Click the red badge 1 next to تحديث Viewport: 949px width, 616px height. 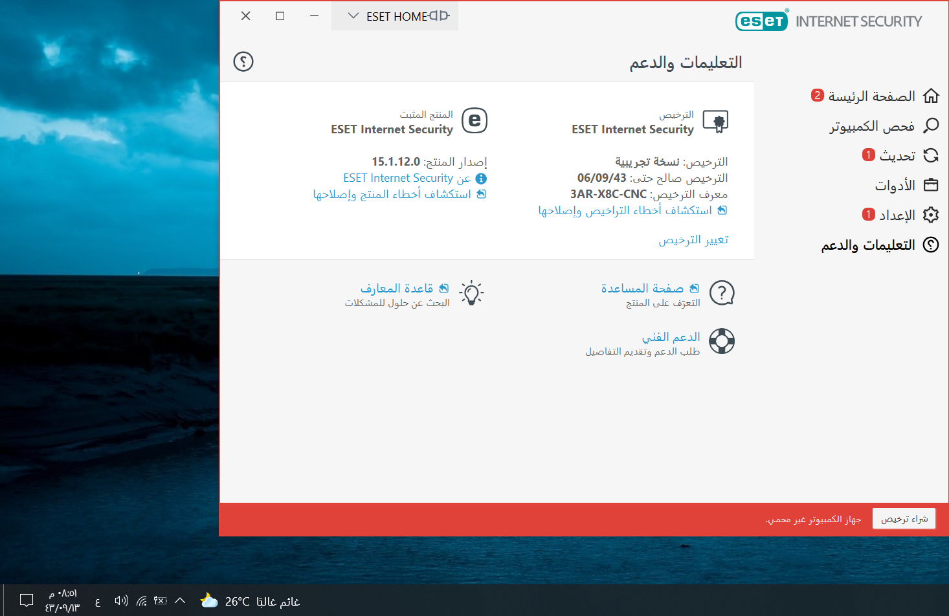pos(869,155)
